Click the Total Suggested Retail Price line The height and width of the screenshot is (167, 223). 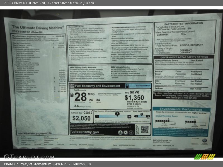coord(41,92)
